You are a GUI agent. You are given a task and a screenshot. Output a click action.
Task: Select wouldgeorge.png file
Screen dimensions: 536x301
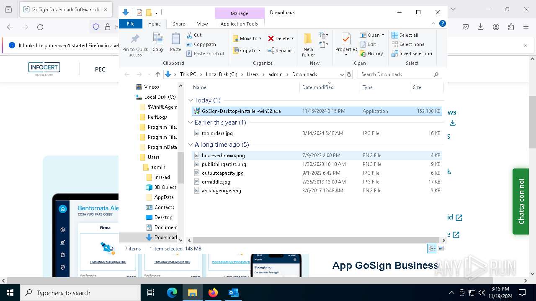[317, 191]
